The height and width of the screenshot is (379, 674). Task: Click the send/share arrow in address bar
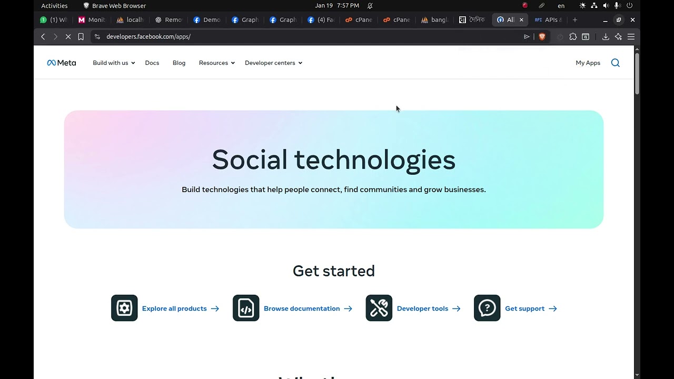tap(527, 36)
